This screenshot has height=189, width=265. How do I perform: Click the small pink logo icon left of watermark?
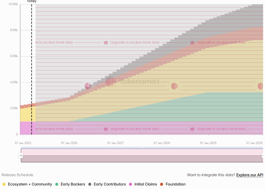click(88, 86)
